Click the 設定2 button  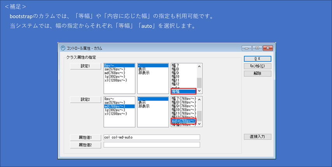[85, 100]
